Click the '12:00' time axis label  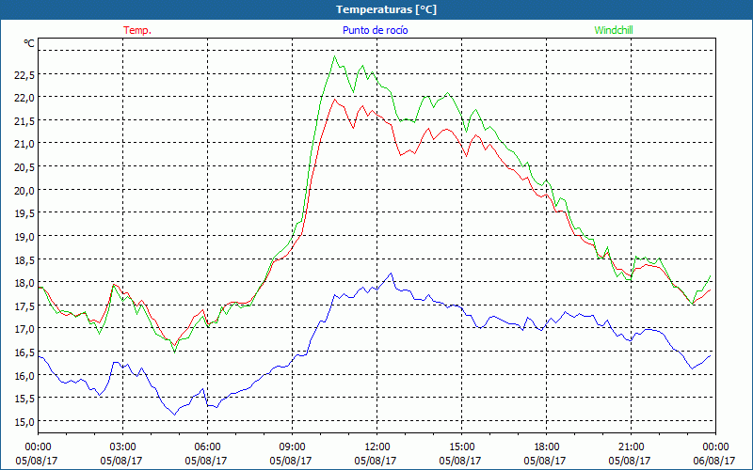pos(377,446)
